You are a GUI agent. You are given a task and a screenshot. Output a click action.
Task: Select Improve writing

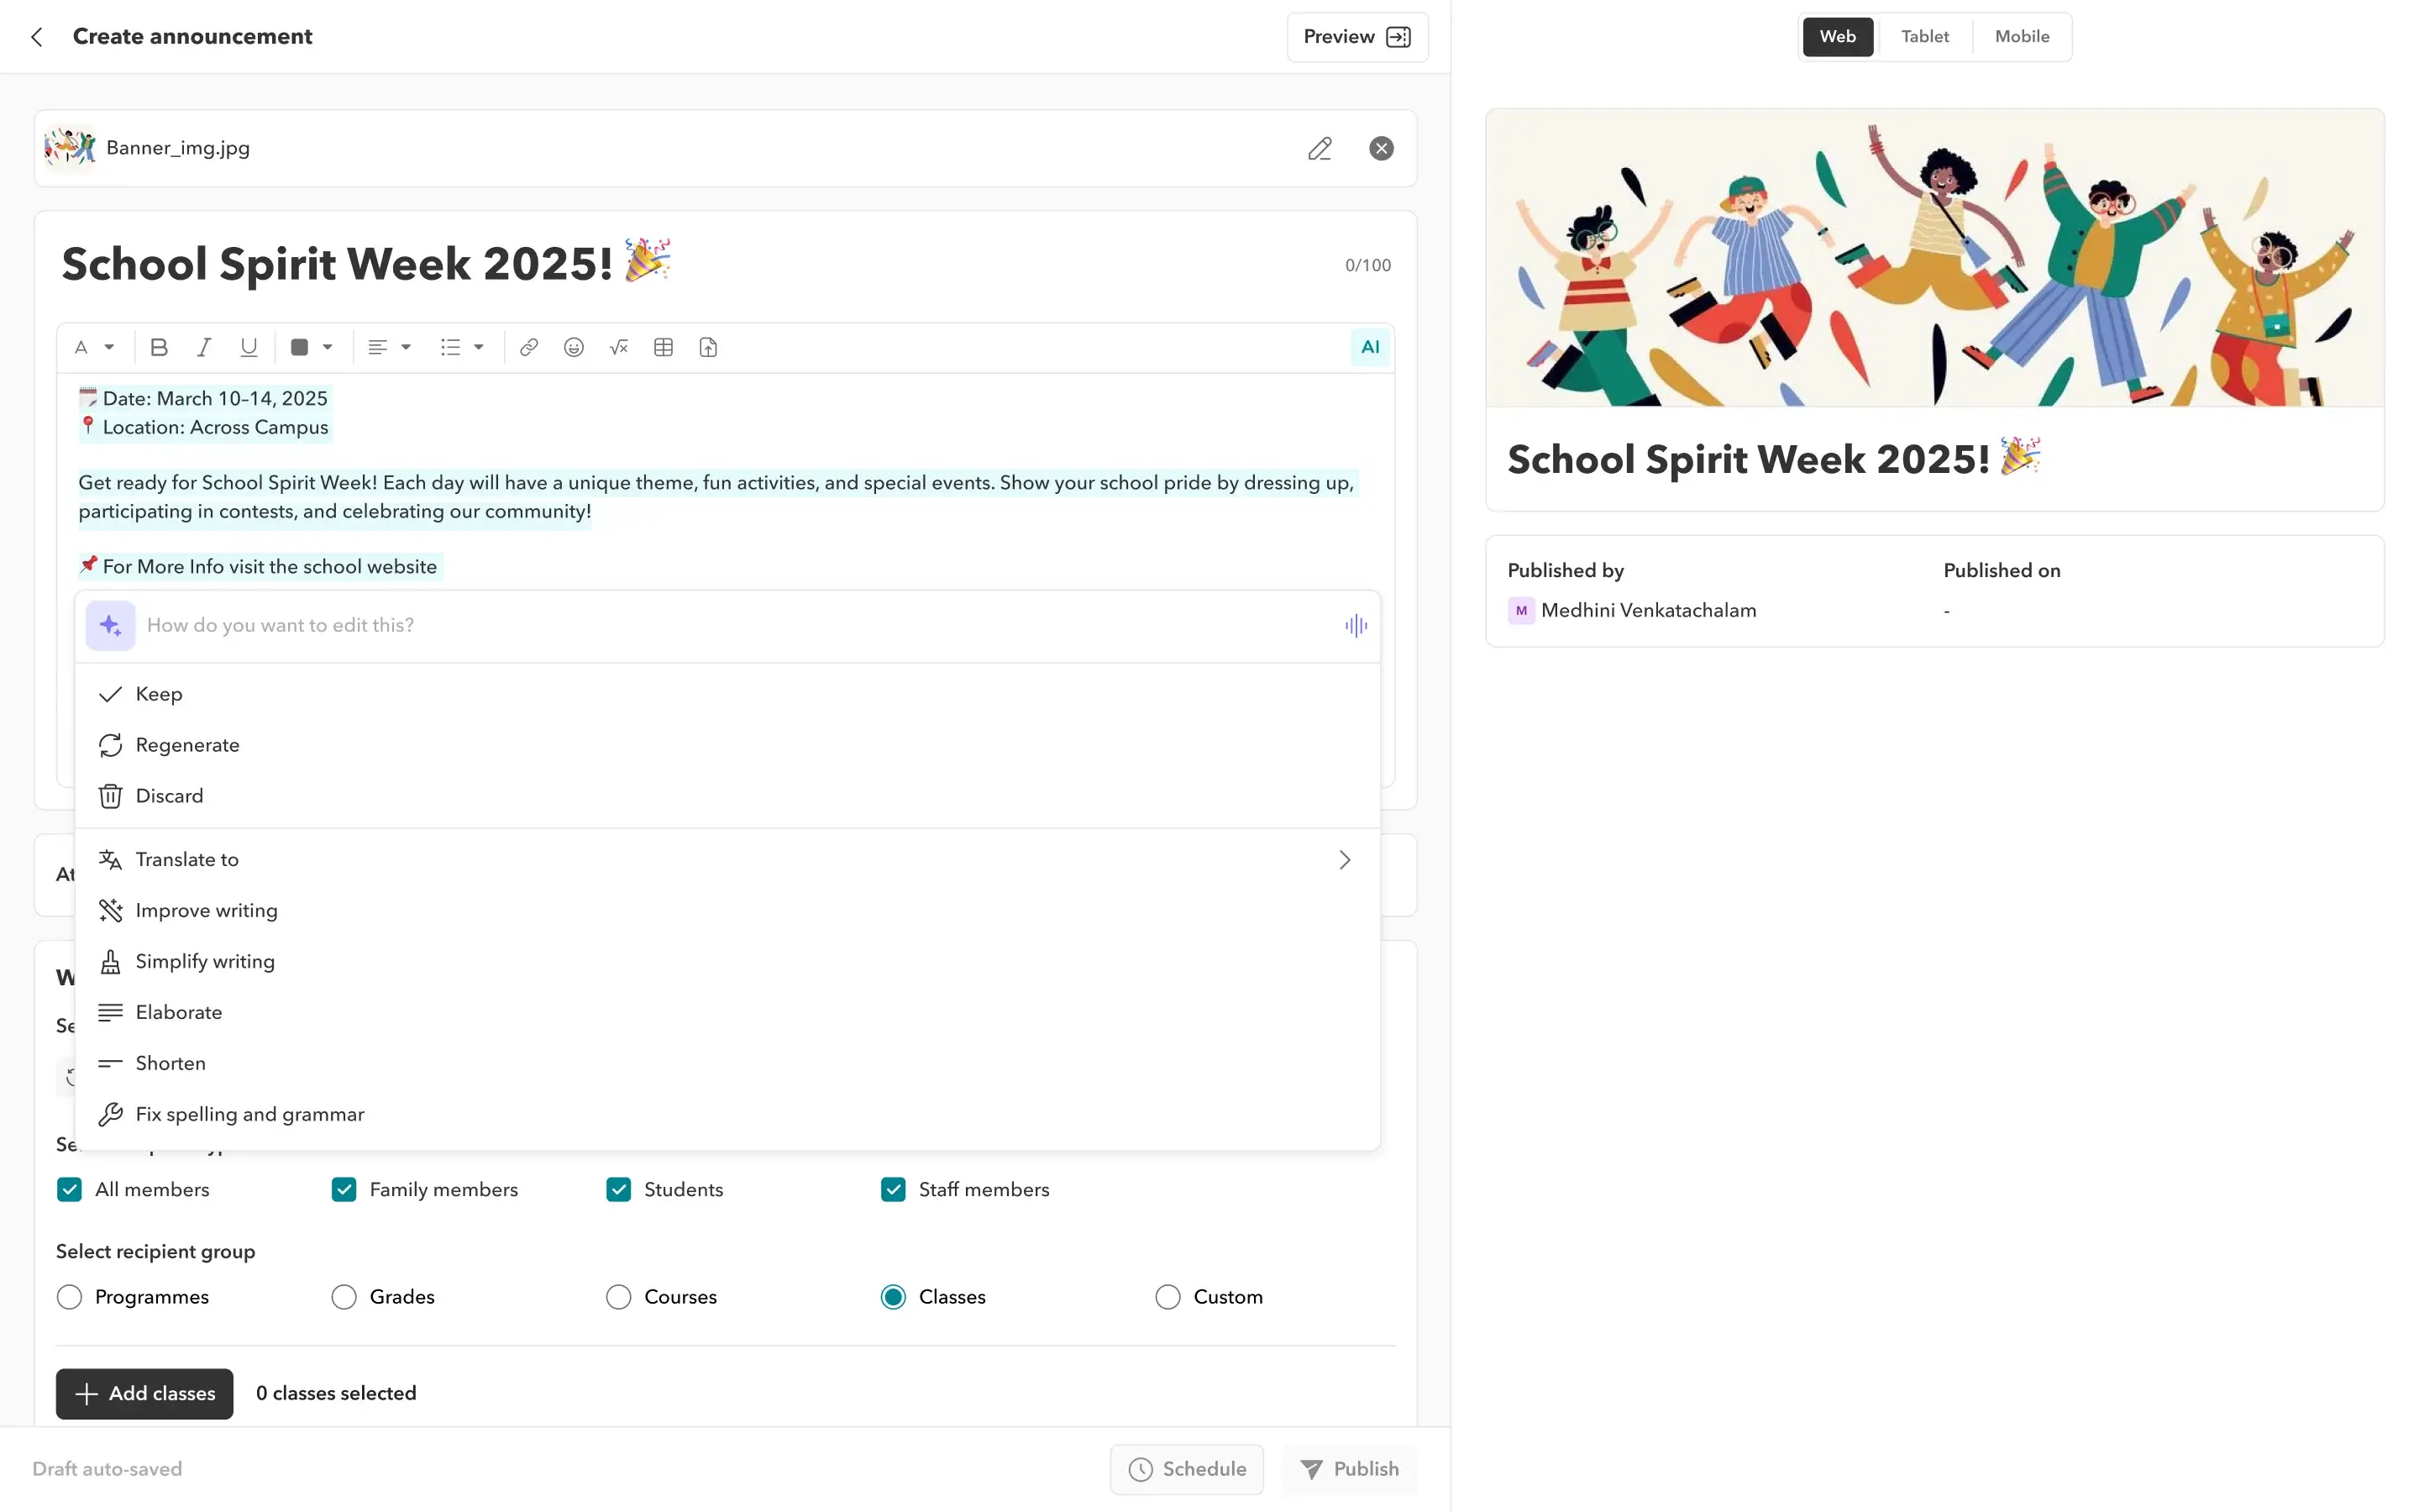727,911
